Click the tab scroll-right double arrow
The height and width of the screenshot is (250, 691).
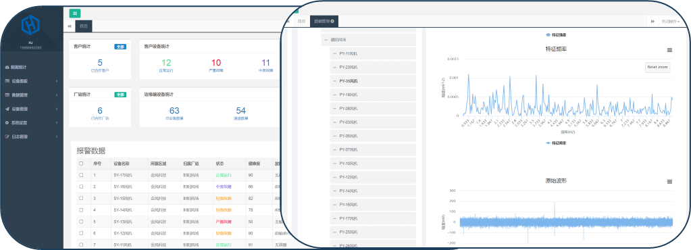click(x=652, y=21)
